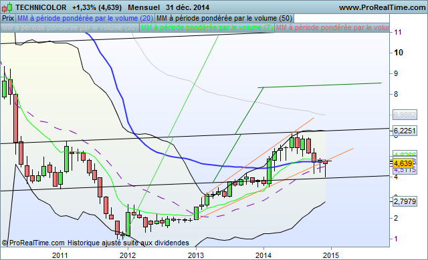Select the volume-weighted MM (20) tab
This screenshot has height=260, width=428.
(85, 18)
